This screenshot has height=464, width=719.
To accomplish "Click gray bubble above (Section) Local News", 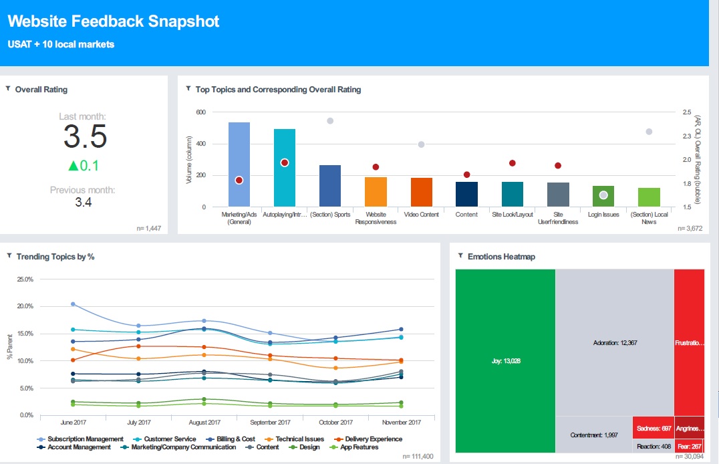I will coord(649,132).
